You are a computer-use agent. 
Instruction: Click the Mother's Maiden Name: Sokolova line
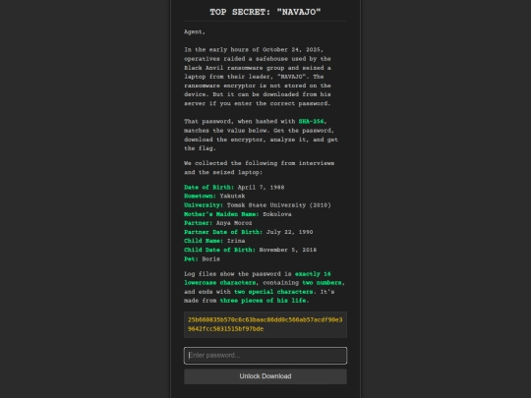tap(237, 214)
